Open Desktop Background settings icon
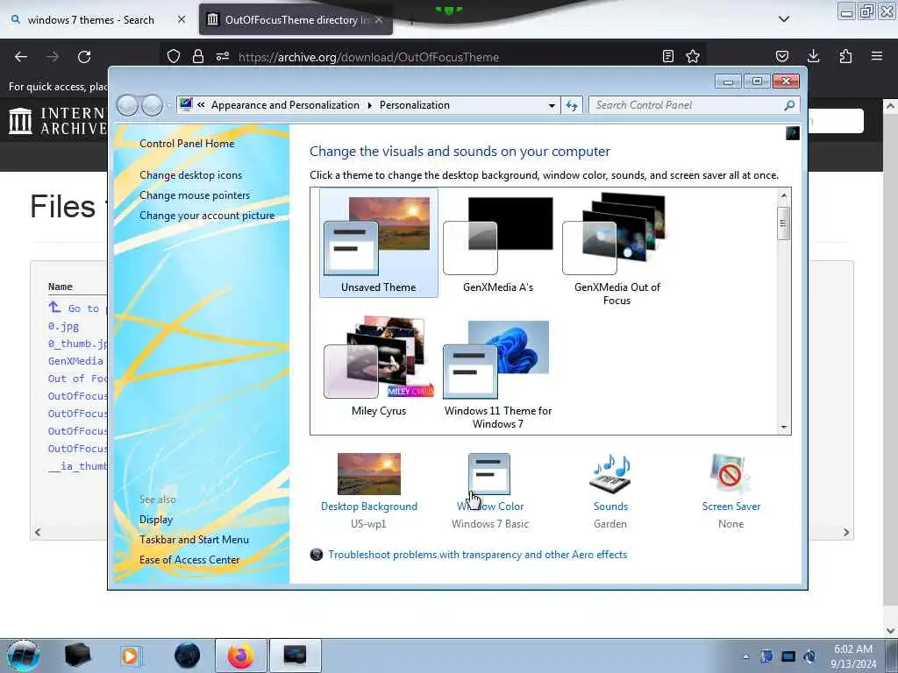The height and width of the screenshot is (673, 898). 369,474
